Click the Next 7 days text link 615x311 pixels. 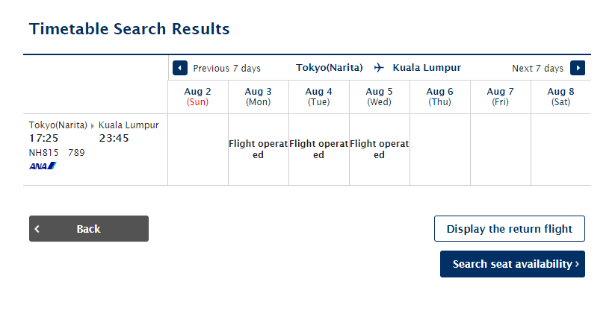pos(537,68)
